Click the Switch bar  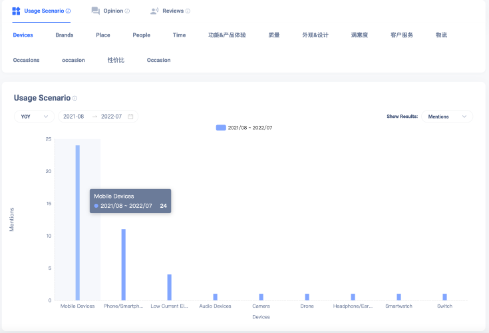444,297
